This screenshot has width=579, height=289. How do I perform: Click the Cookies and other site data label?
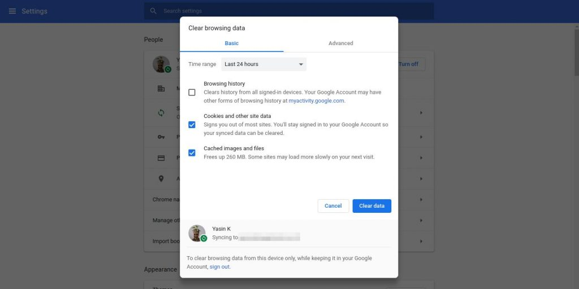click(x=237, y=116)
